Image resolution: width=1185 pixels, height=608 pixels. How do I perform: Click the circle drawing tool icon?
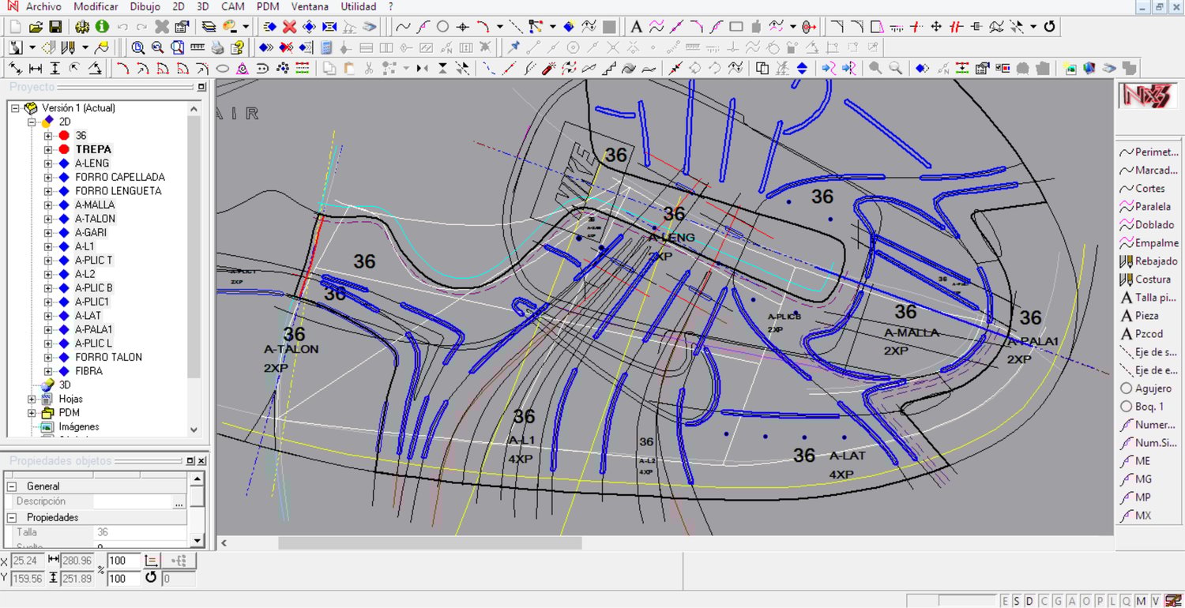[x=443, y=27]
